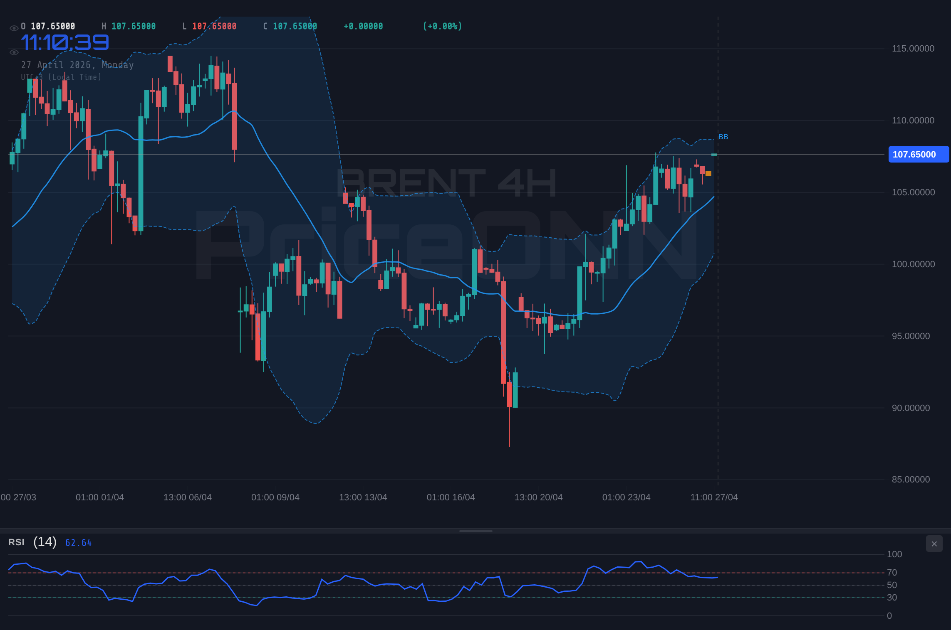Click the 13:00 20/04 time axis label
Image resolution: width=951 pixels, height=630 pixels.
pyautogui.click(x=539, y=497)
